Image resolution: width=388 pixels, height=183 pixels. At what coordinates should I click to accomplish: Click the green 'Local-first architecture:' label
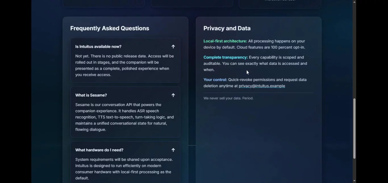coord(225,41)
